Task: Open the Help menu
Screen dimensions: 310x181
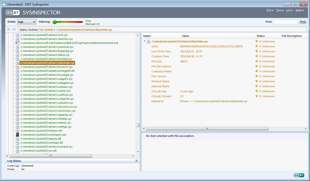Action: (299, 10)
